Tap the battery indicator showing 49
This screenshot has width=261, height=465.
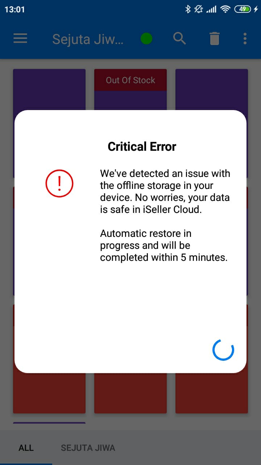pyautogui.click(x=243, y=9)
